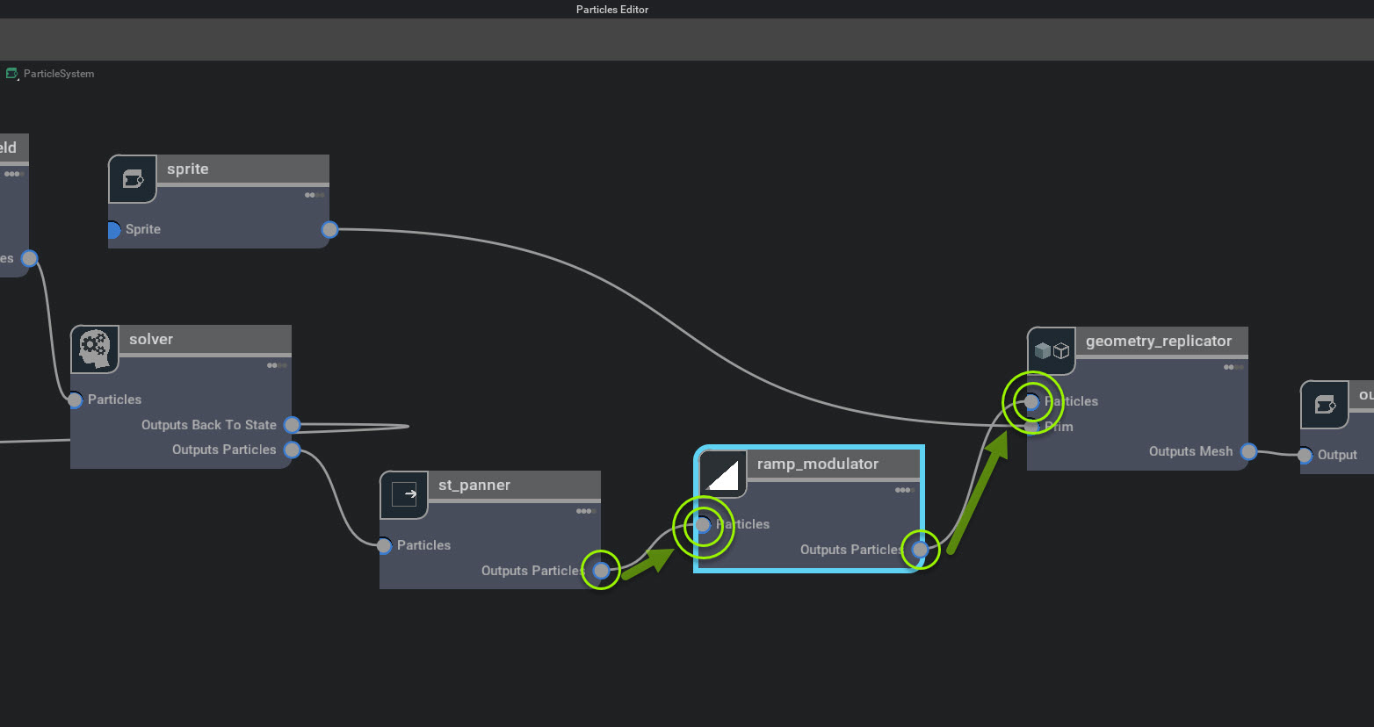Click the sprite node icon
Viewport: 1374px width, 727px height.
133,179
